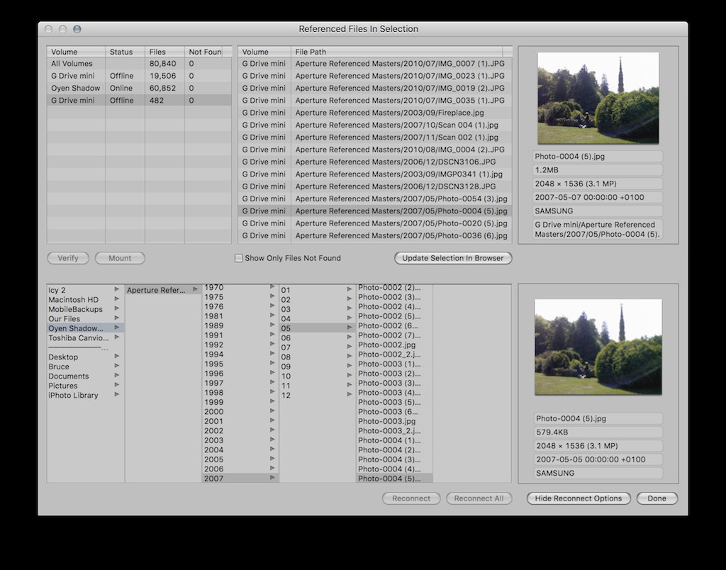Tick the Show Only Files Not Found checkbox
Screen dimensions: 726x570
tap(239, 258)
